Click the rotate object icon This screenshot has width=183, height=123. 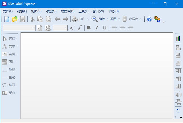coord(178,111)
